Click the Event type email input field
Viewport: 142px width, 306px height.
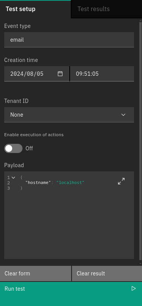[69, 40]
